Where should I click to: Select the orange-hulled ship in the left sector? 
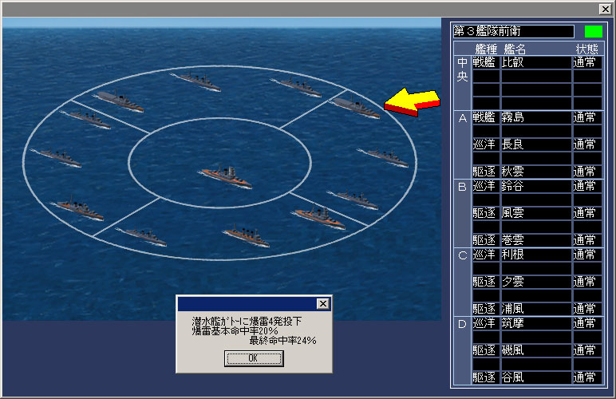coord(77,208)
